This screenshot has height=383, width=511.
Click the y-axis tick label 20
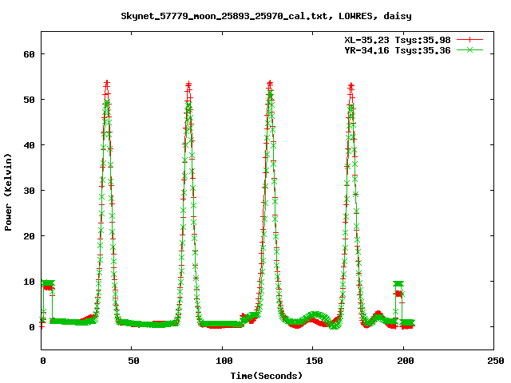coord(29,236)
